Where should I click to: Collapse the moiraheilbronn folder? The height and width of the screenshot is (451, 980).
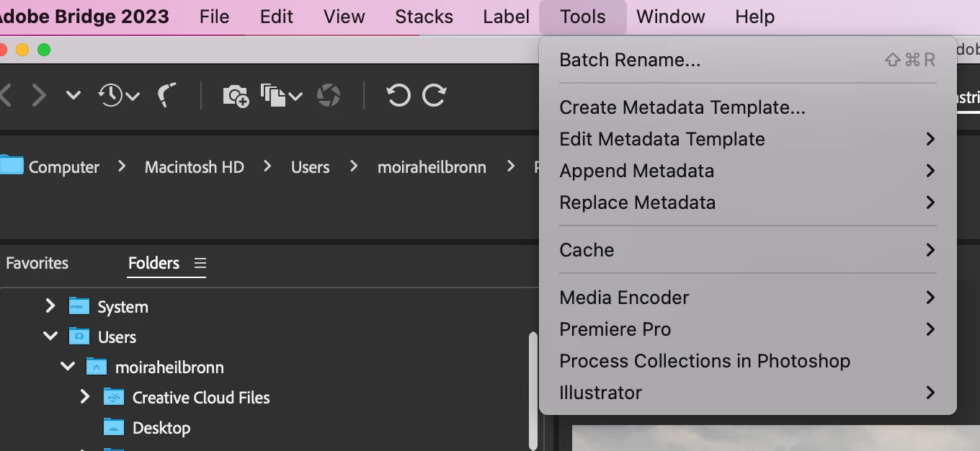[x=68, y=366]
